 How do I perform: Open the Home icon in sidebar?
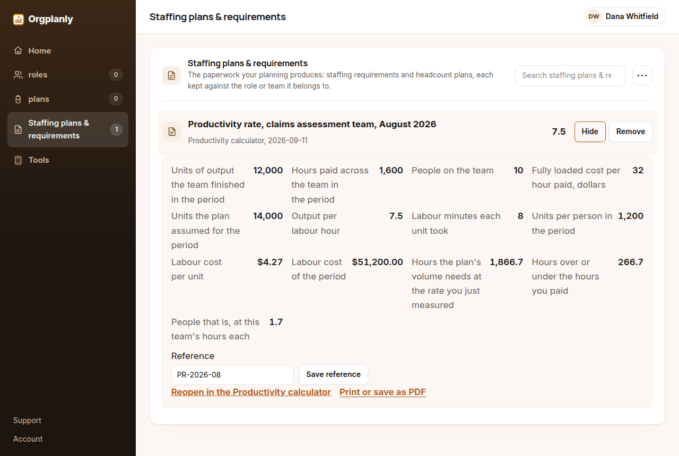pyautogui.click(x=18, y=51)
